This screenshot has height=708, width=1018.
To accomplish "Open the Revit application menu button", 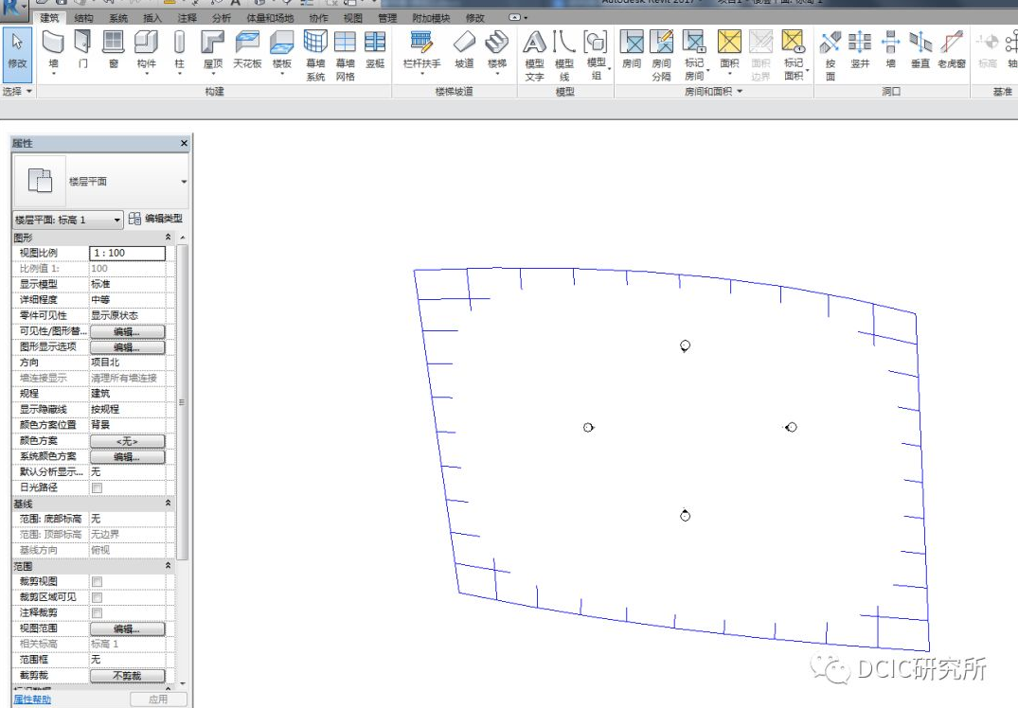I will pyautogui.click(x=13, y=8).
